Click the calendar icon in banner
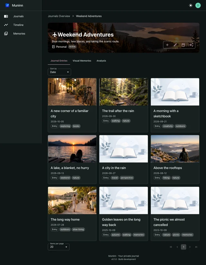The height and width of the screenshot is (265, 206). click(x=183, y=45)
